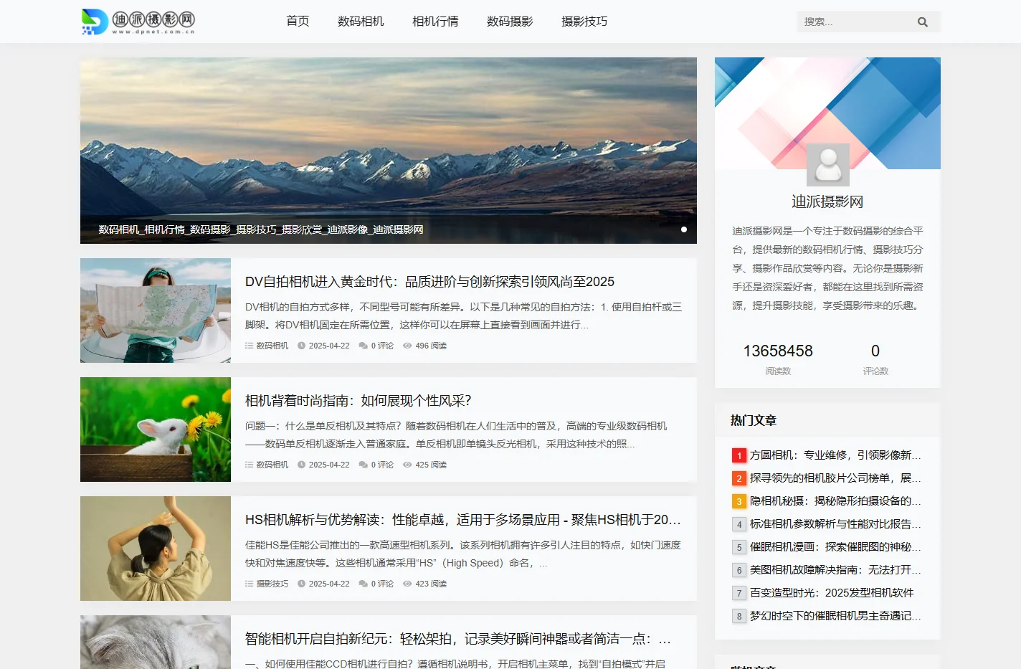This screenshot has width=1021, height=669.
Task: Click the search magnifier icon
Action: coord(923,22)
